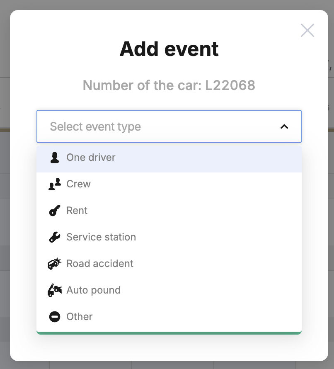Click the minus-circle icon beside Other
Viewport: 334px width, 369px height.
(x=55, y=317)
